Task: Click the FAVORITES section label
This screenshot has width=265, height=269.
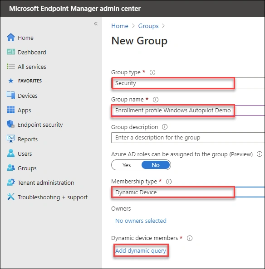Action: tap(30, 81)
